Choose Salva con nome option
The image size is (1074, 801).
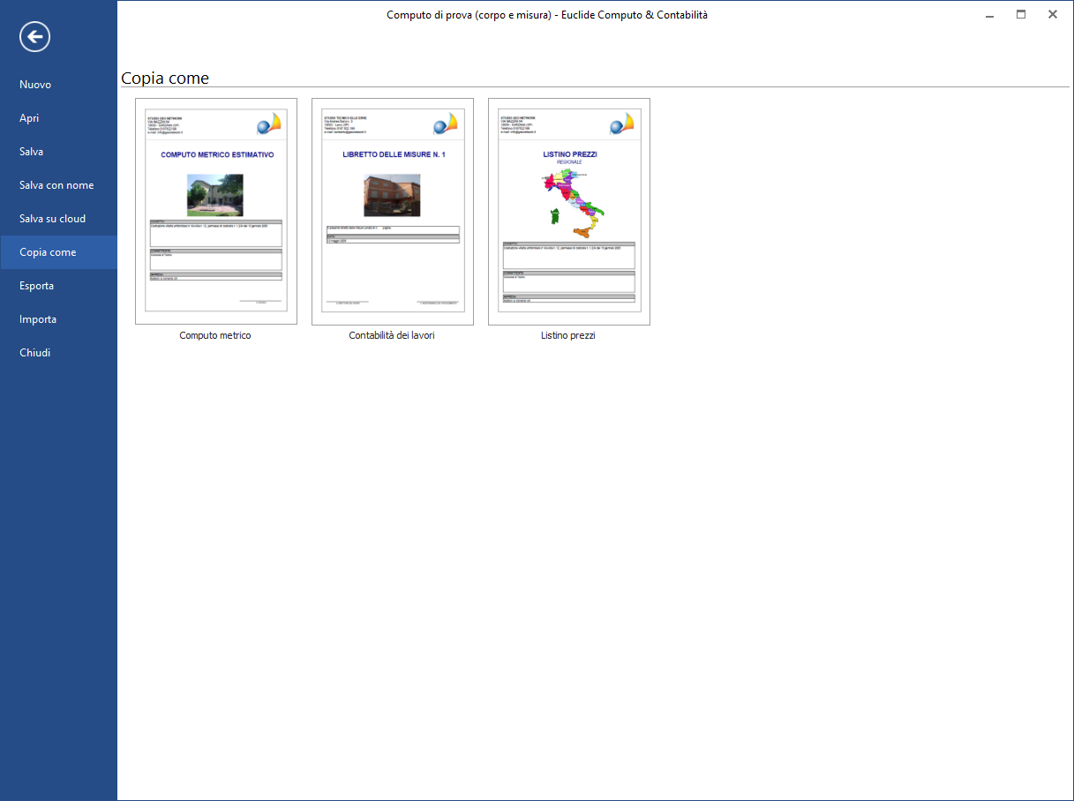pos(56,185)
